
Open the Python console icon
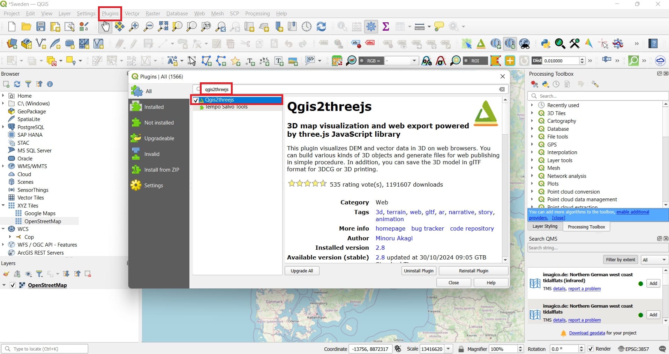pos(546,44)
